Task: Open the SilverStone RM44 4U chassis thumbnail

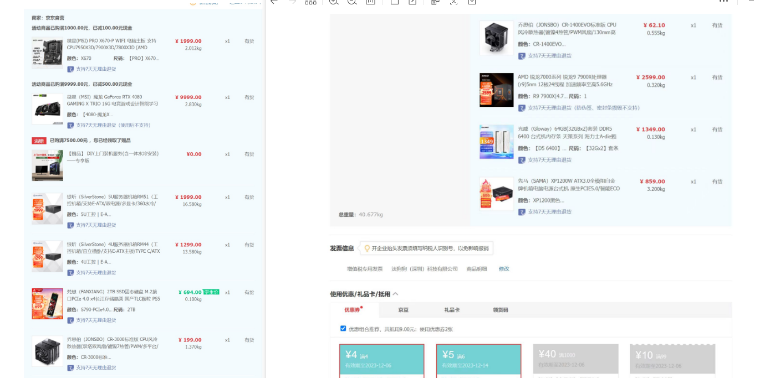Action: pyautogui.click(x=47, y=256)
